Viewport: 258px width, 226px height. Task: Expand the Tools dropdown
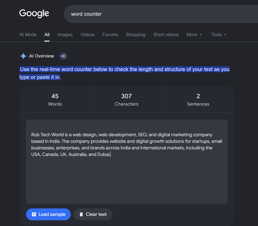pyautogui.click(x=219, y=35)
